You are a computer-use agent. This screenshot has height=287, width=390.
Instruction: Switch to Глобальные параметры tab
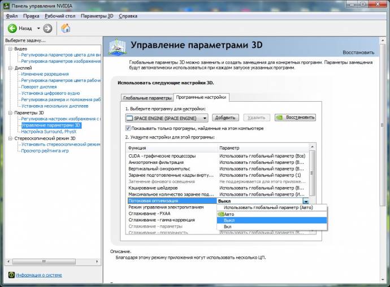148,98
